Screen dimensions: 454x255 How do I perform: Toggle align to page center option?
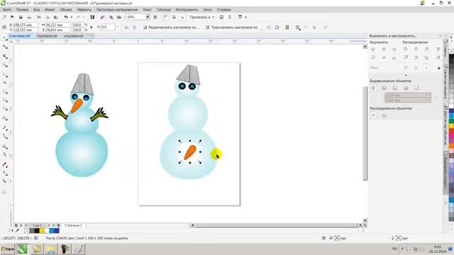click(395, 88)
